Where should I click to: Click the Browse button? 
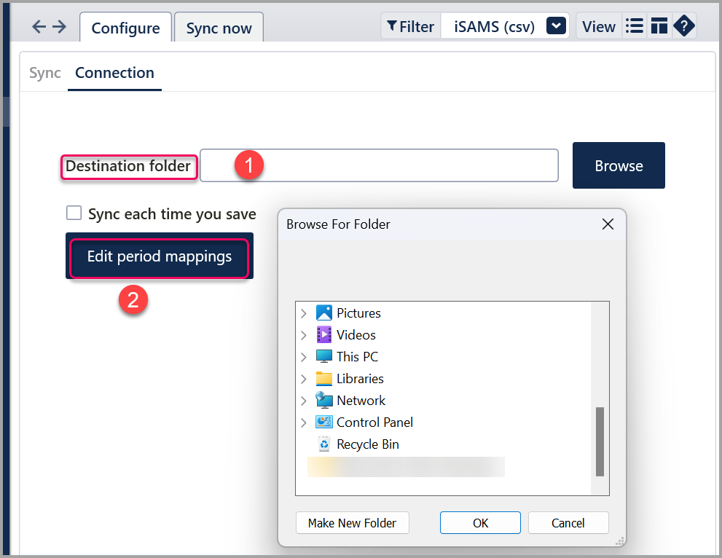(619, 165)
